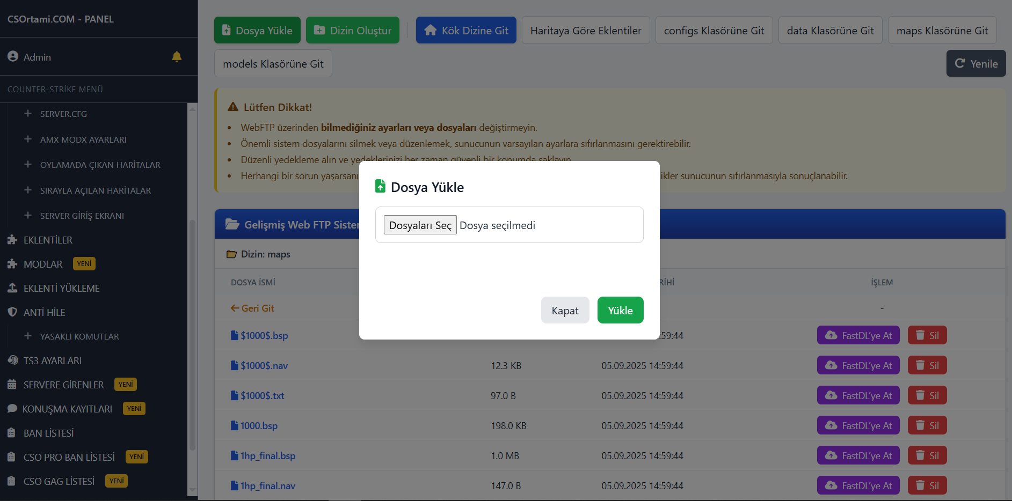Click the calendar icon beside SERVERE GİRENLER

click(x=12, y=385)
